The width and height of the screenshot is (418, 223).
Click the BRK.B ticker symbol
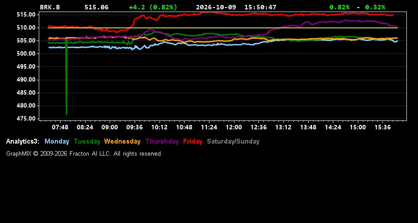[50, 7]
